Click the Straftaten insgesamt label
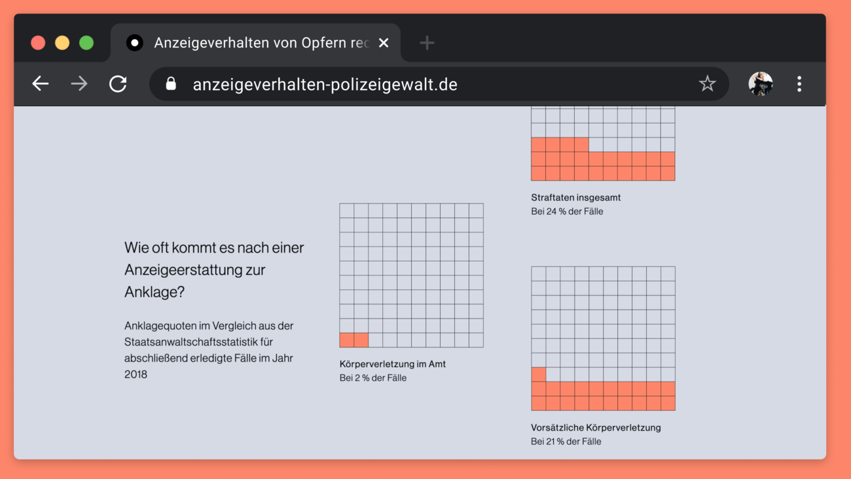Viewport: 851px width, 479px height. click(x=575, y=198)
